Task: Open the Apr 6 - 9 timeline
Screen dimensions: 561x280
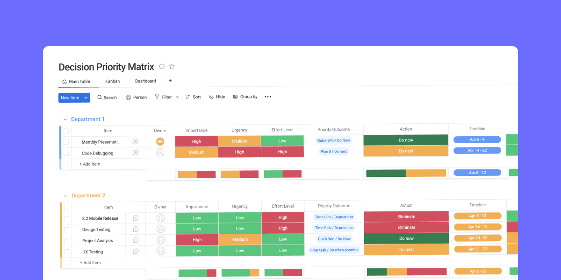Action: 477,140
